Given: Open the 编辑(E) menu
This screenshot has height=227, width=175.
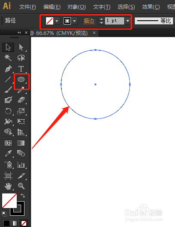Looking at the screenshot, I should click(x=52, y=7).
